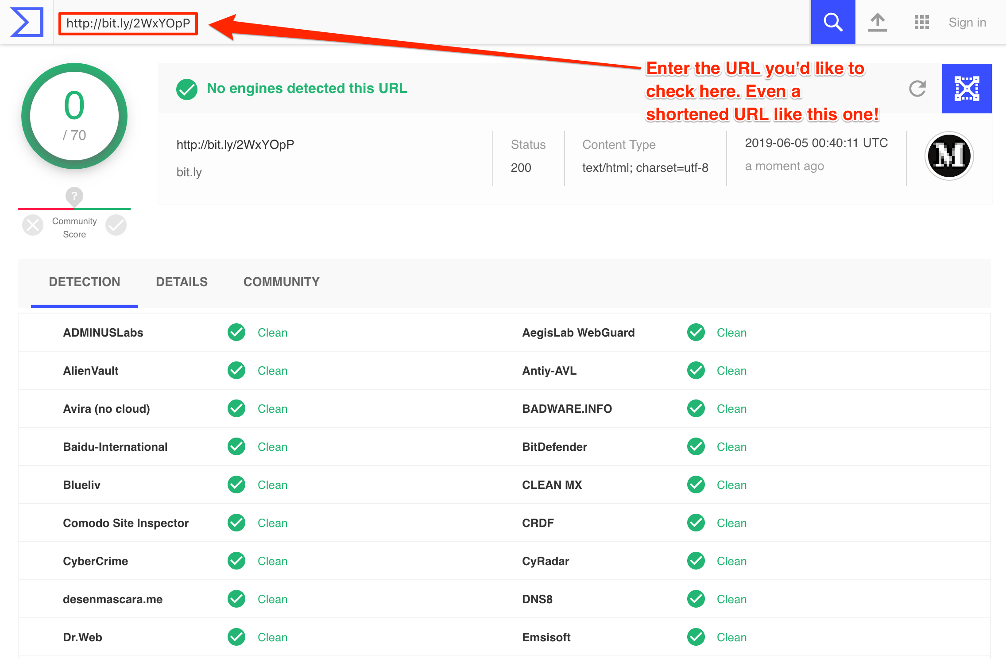Open the apps grid menu icon
1006x659 pixels.
(921, 22)
